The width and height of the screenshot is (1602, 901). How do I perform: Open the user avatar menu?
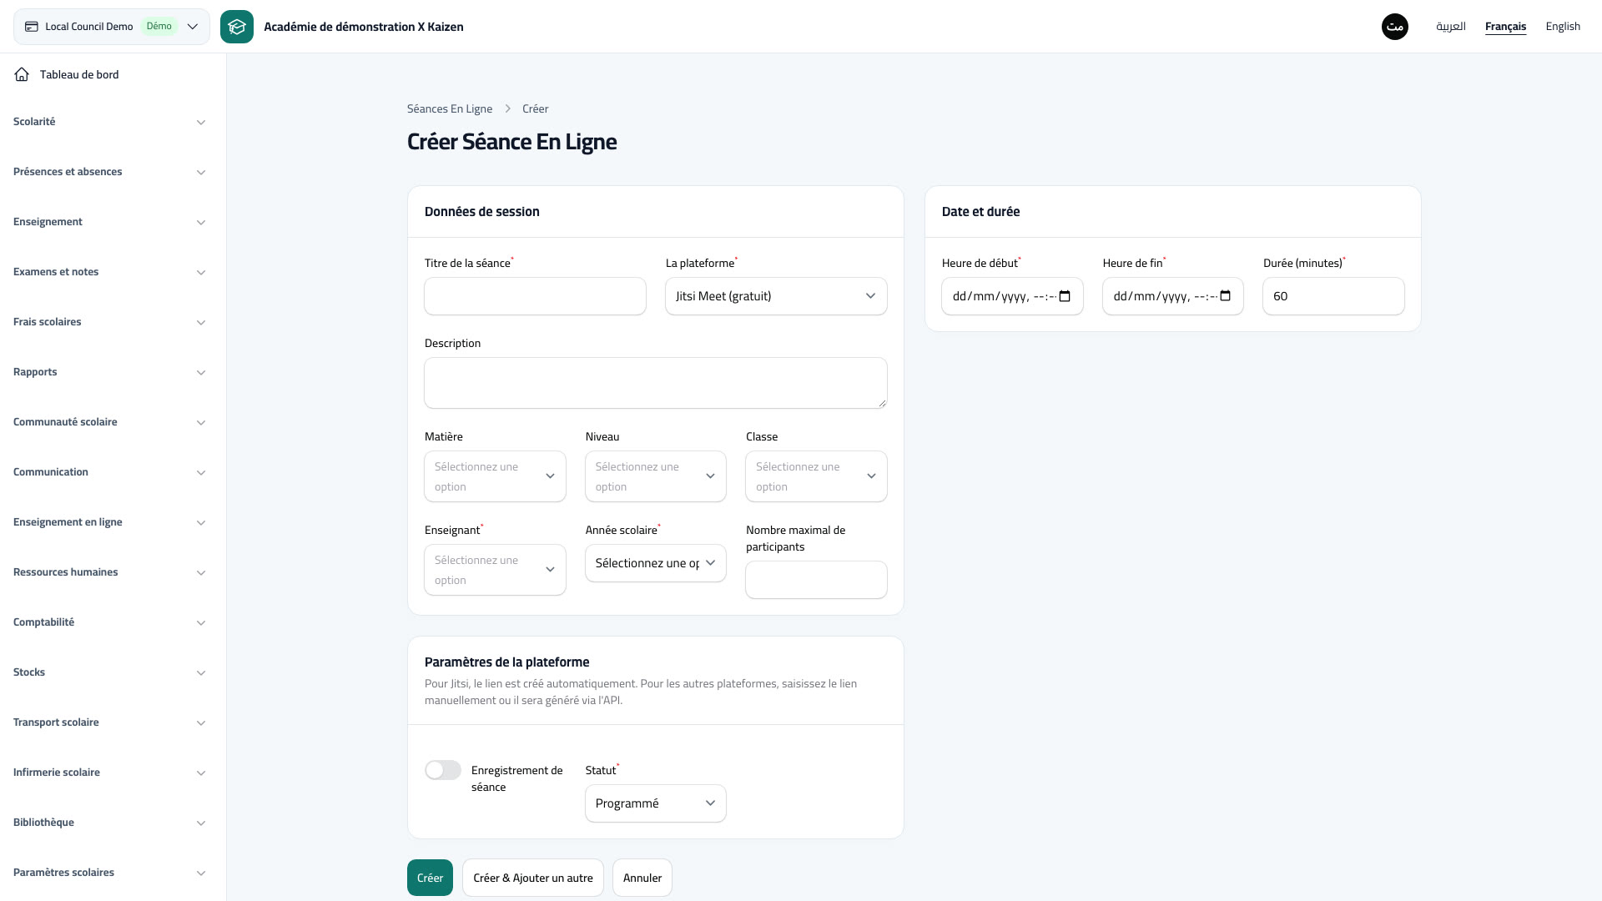tap(1395, 27)
